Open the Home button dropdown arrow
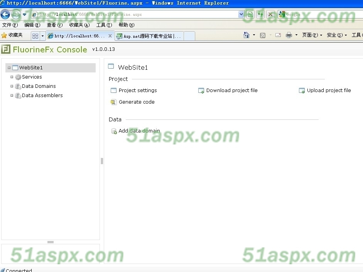Screen dimensions: 363x272 coord(254,35)
